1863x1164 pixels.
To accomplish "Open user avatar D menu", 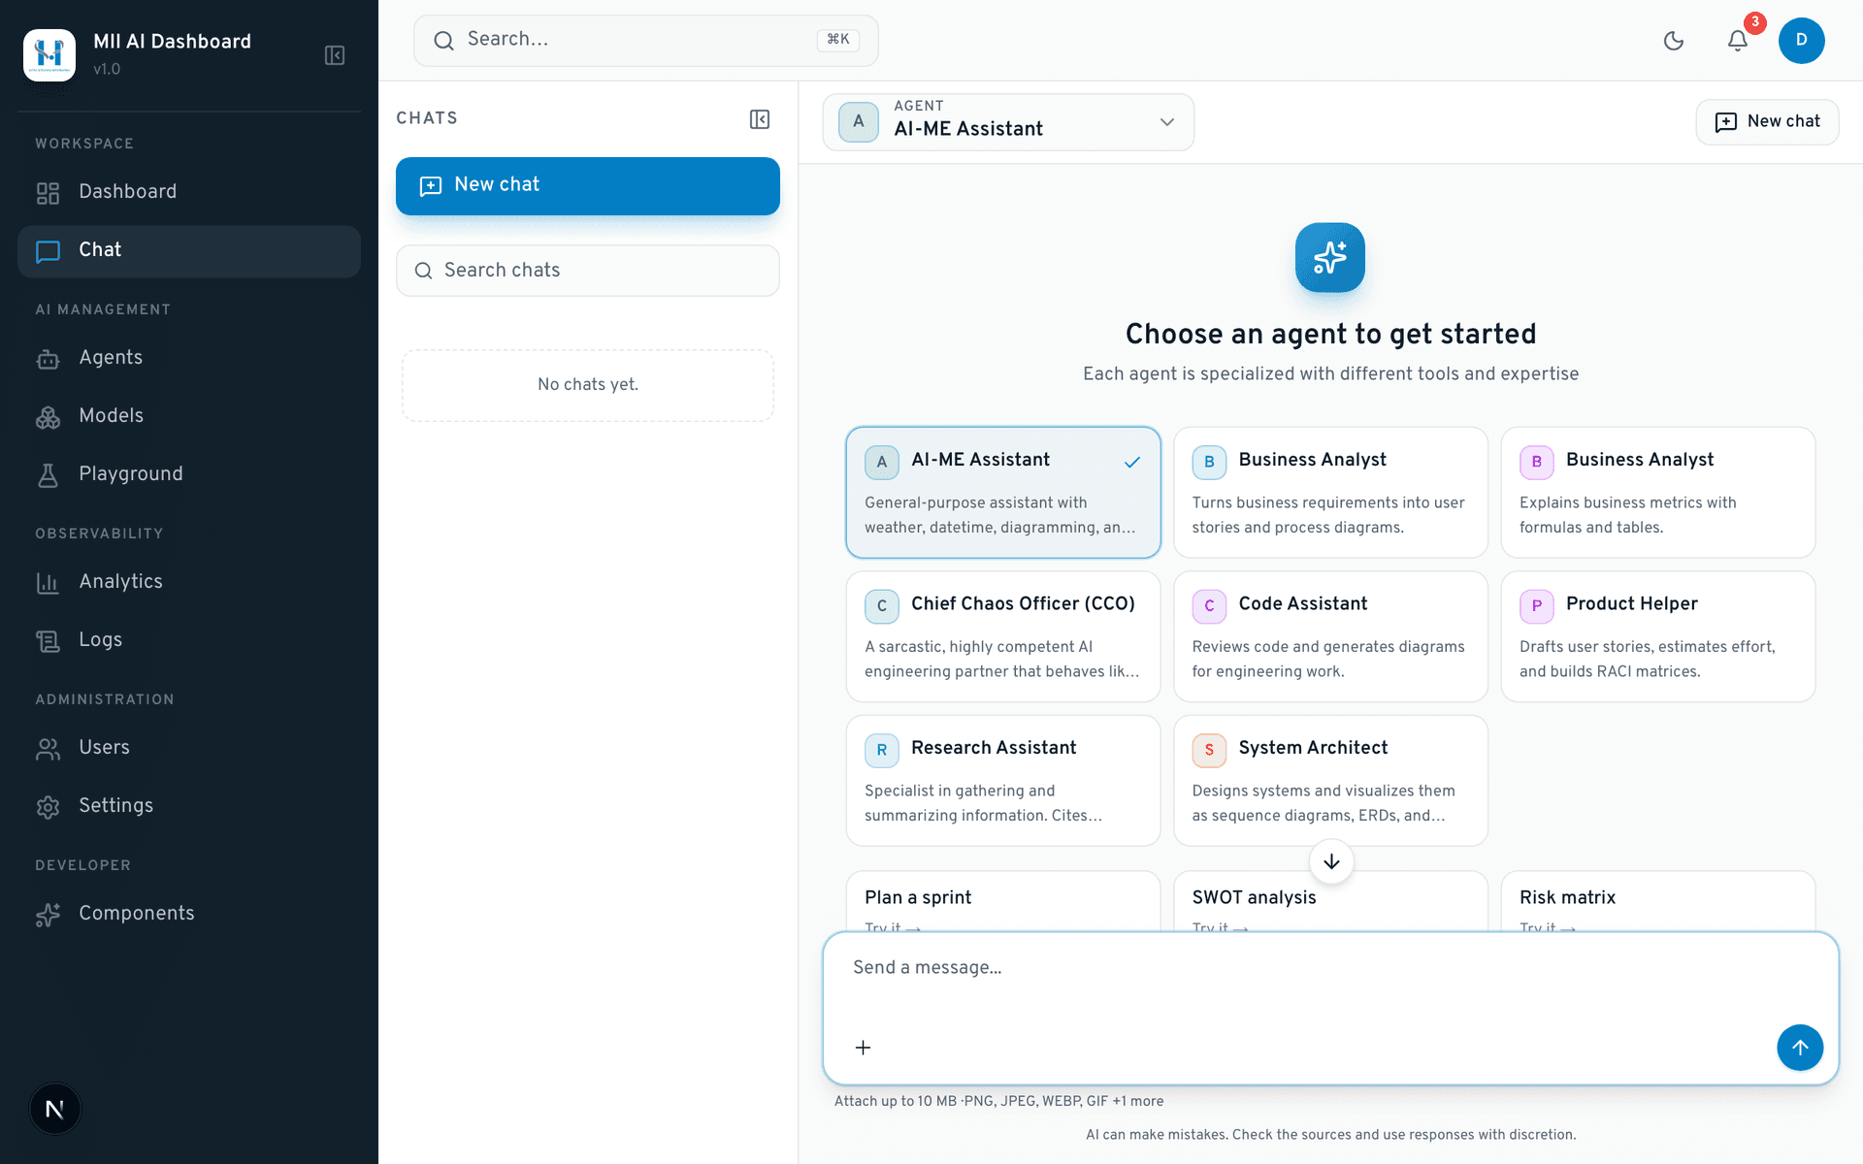I will click(1801, 41).
